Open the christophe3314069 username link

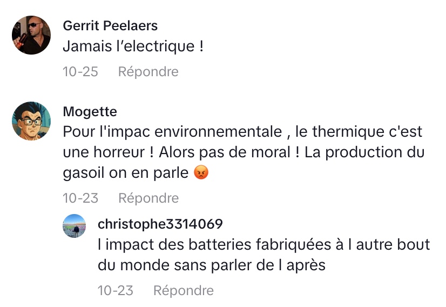(x=160, y=224)
